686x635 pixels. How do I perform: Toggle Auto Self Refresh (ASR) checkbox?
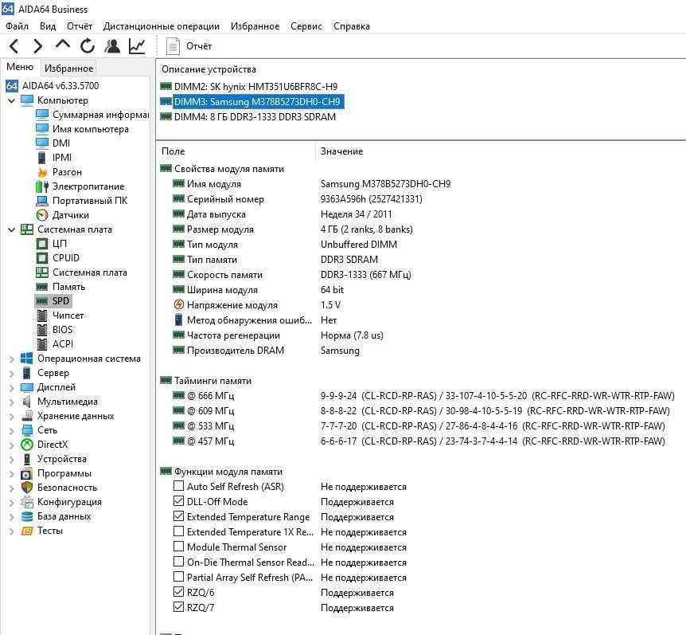[178, 486]
